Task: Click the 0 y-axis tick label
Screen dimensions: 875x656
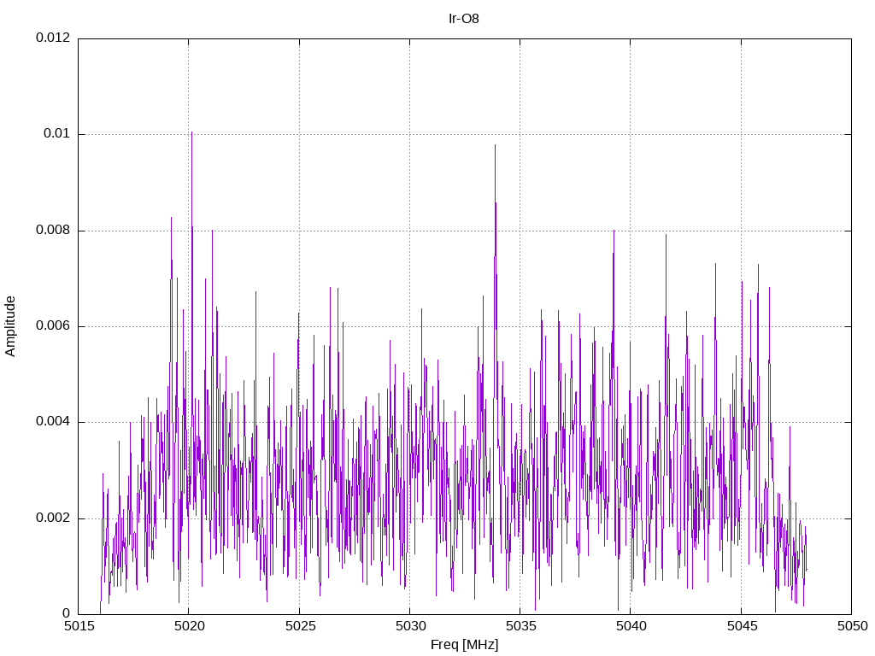Action: coord(67,613)
